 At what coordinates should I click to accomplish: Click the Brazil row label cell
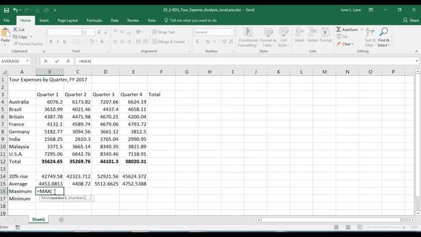pos(22,110)
